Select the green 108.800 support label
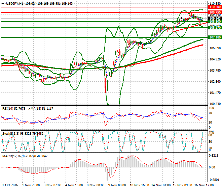This screenshot has height=189, width=222. (215, 22)
